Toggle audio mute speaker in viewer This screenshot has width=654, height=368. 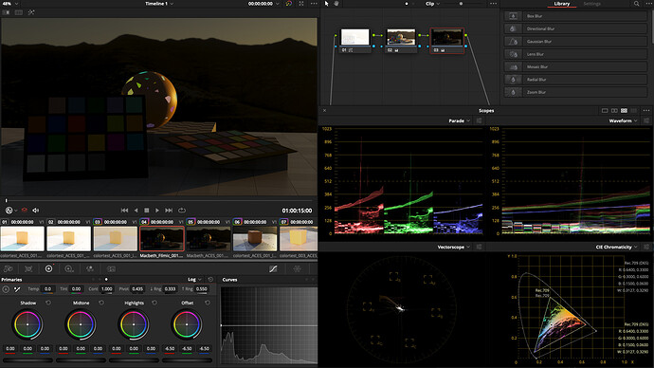click(x=35, y=211)
